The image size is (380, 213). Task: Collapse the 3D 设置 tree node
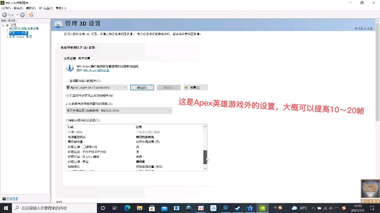[x=4, y=25]
